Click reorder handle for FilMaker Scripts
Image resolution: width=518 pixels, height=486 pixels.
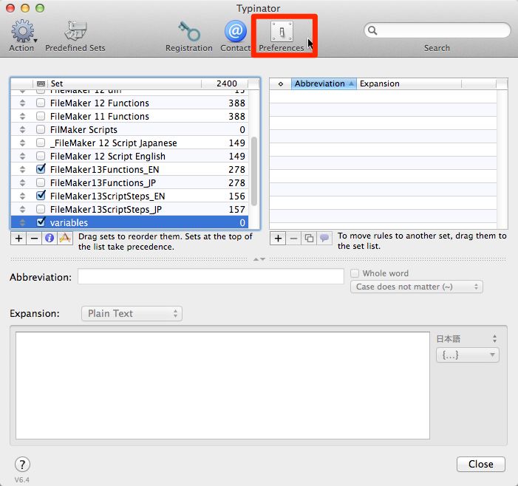[x=22, y=129]
